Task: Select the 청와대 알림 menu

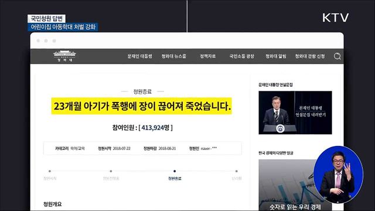Action: pos(276,56)
